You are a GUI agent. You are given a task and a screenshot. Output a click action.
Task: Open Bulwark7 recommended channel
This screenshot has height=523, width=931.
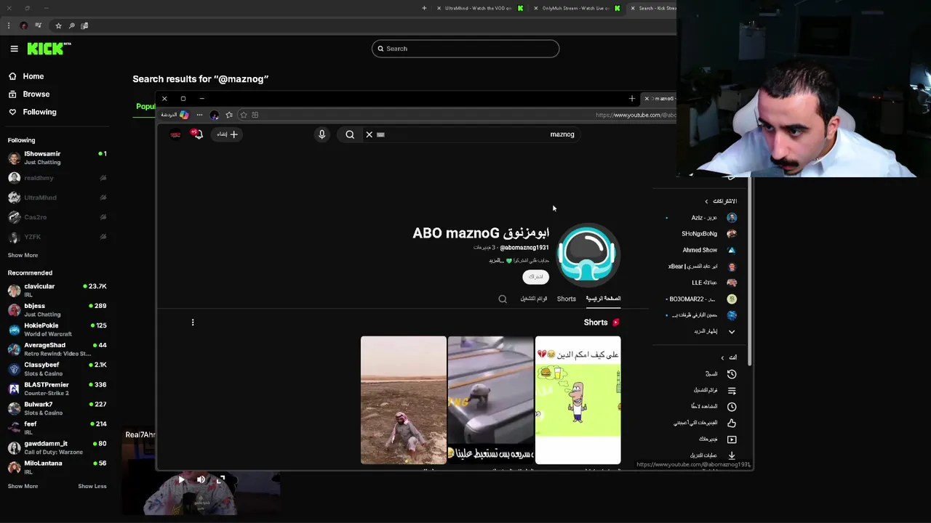(x=57, y=408)
